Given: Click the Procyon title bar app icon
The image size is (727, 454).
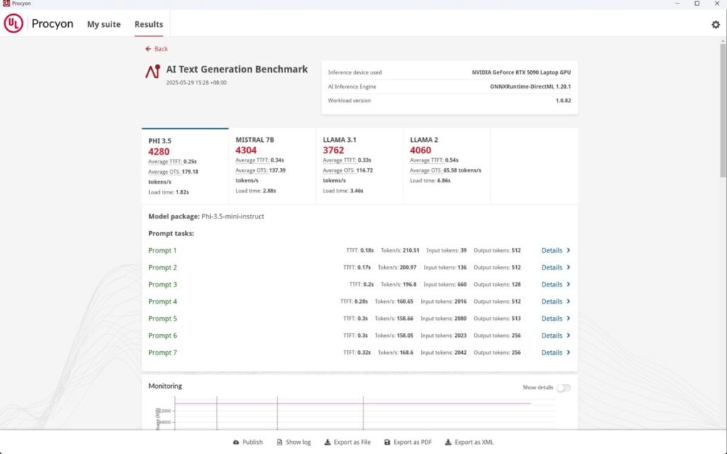Looking at the screenshot, I should 6,4.
